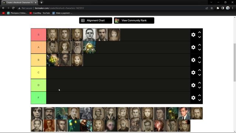
Task: Select the light green D tier label
Action: point(38,85)
